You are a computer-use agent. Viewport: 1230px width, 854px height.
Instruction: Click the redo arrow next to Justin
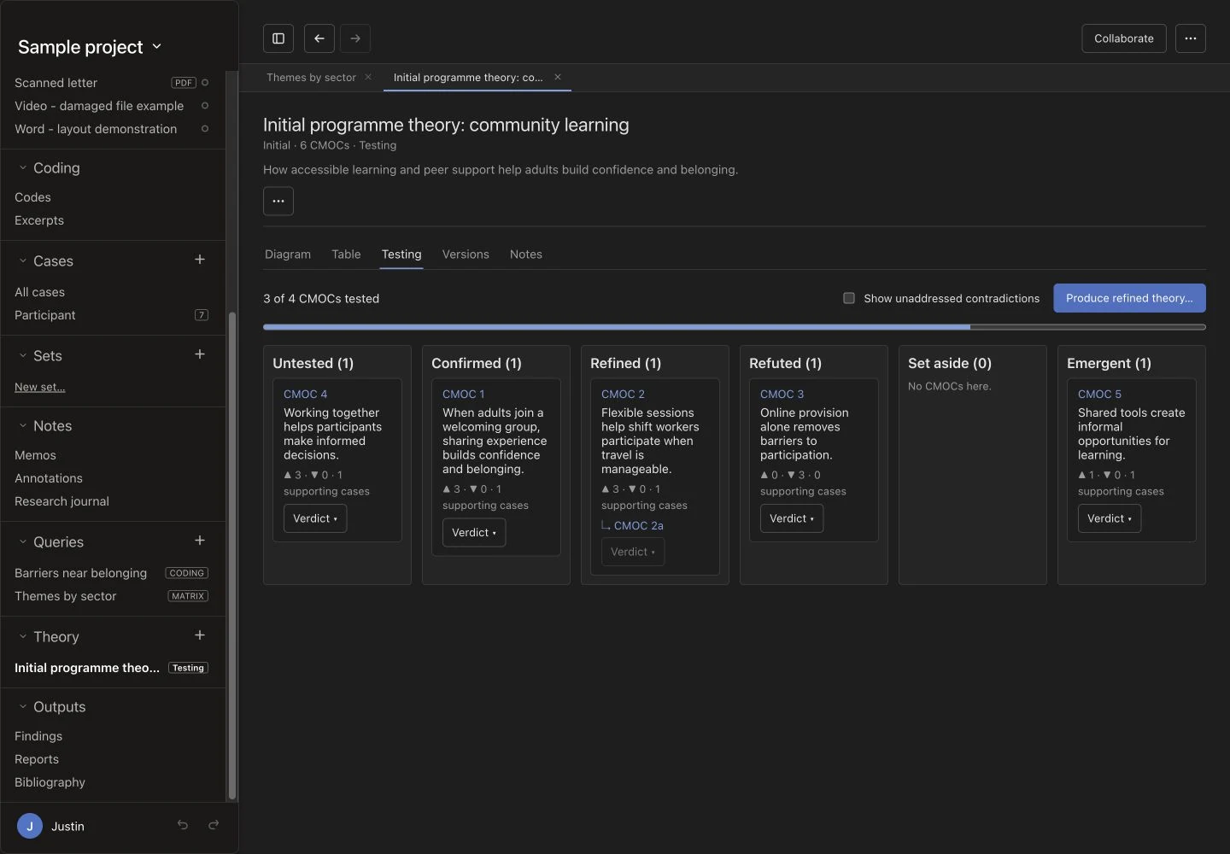(x=214, y=825)
